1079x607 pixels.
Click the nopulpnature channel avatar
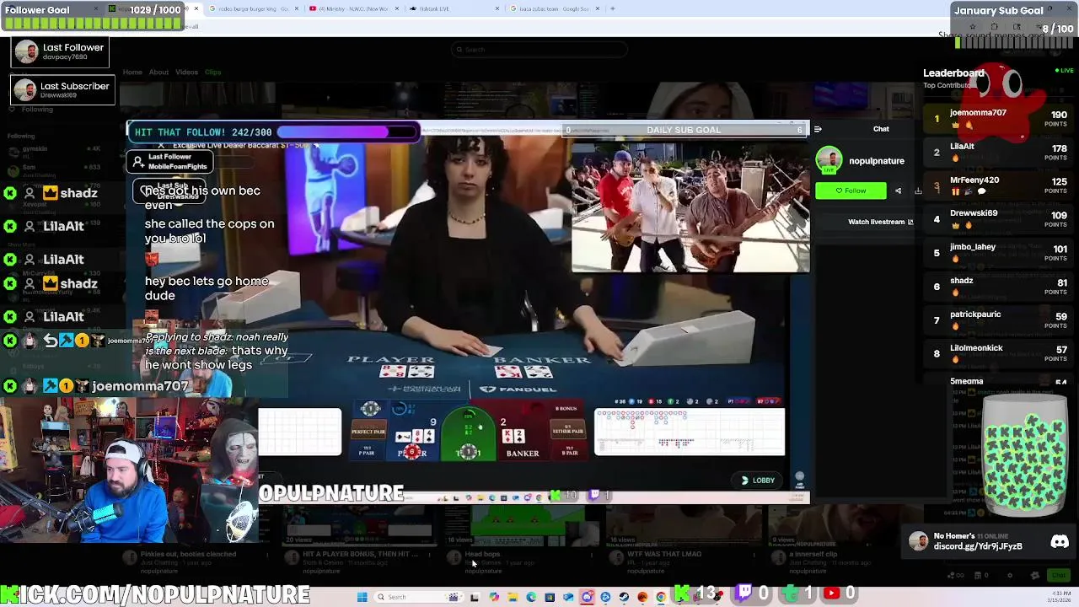829,160
